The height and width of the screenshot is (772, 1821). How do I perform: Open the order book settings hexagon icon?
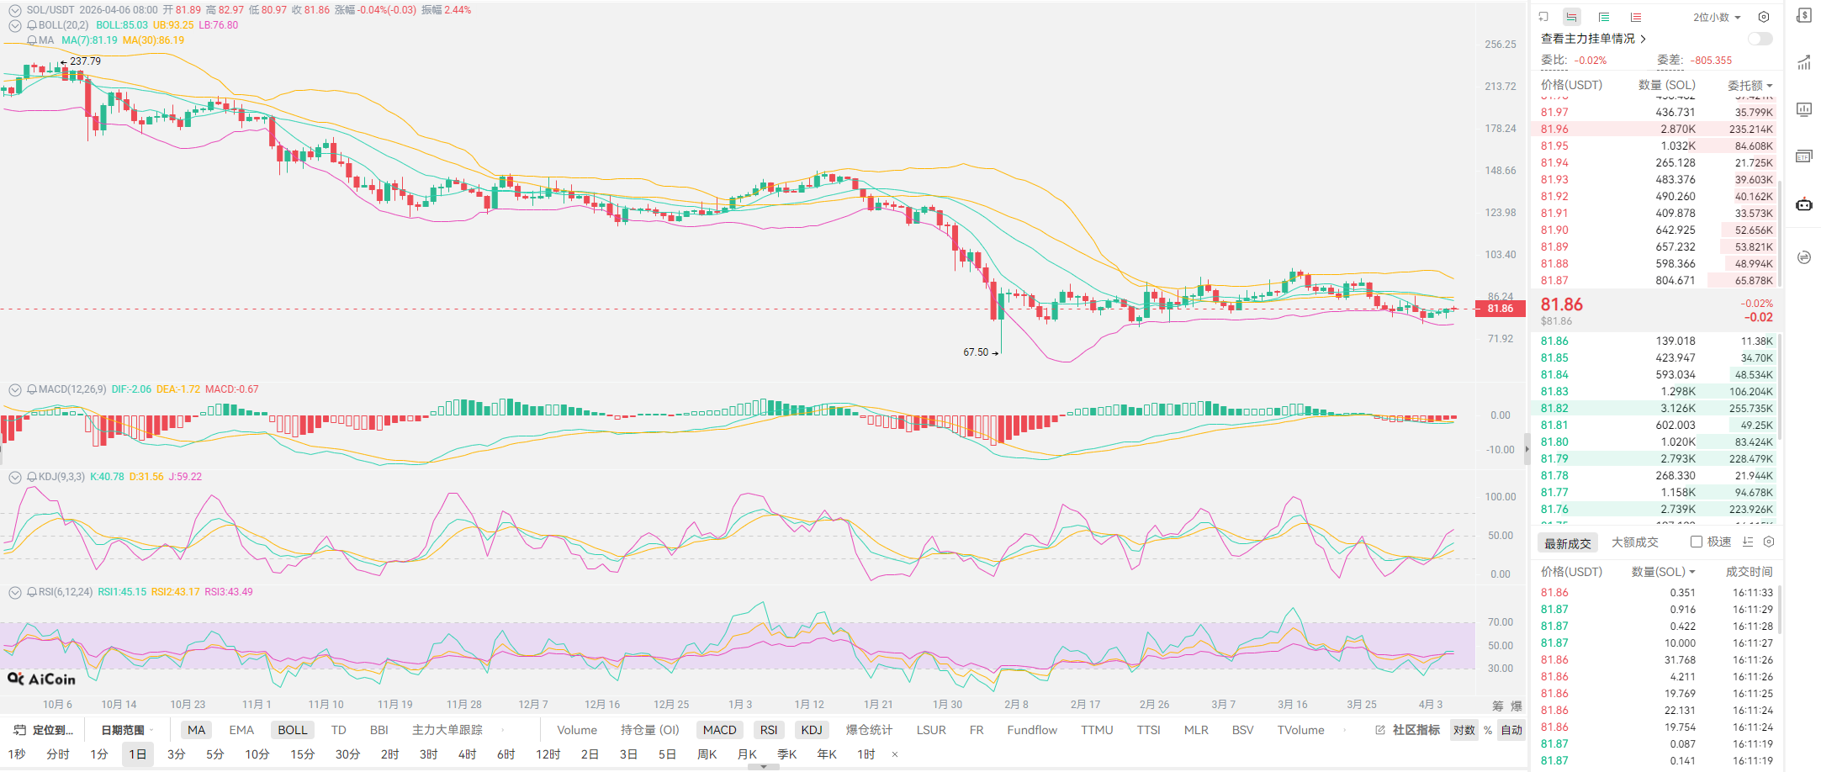pos(1764,17)
